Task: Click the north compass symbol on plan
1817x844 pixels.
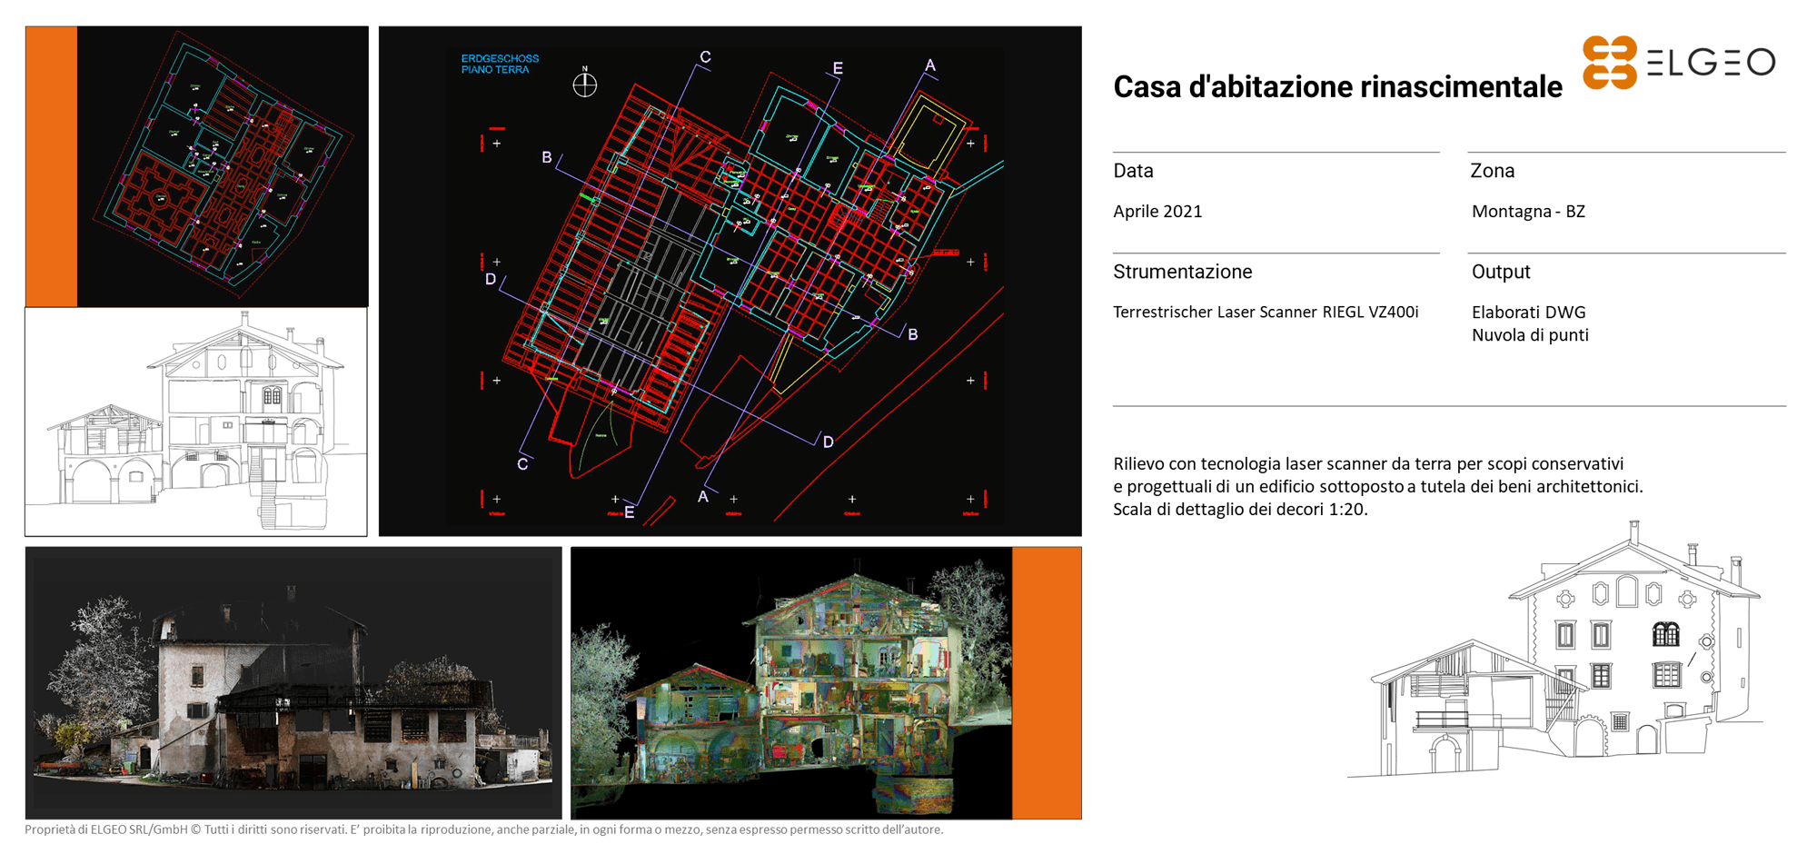Action: tap(585, 84)
